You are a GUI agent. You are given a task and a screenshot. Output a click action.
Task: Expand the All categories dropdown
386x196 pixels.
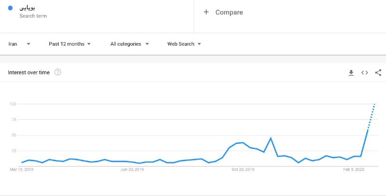129,44
